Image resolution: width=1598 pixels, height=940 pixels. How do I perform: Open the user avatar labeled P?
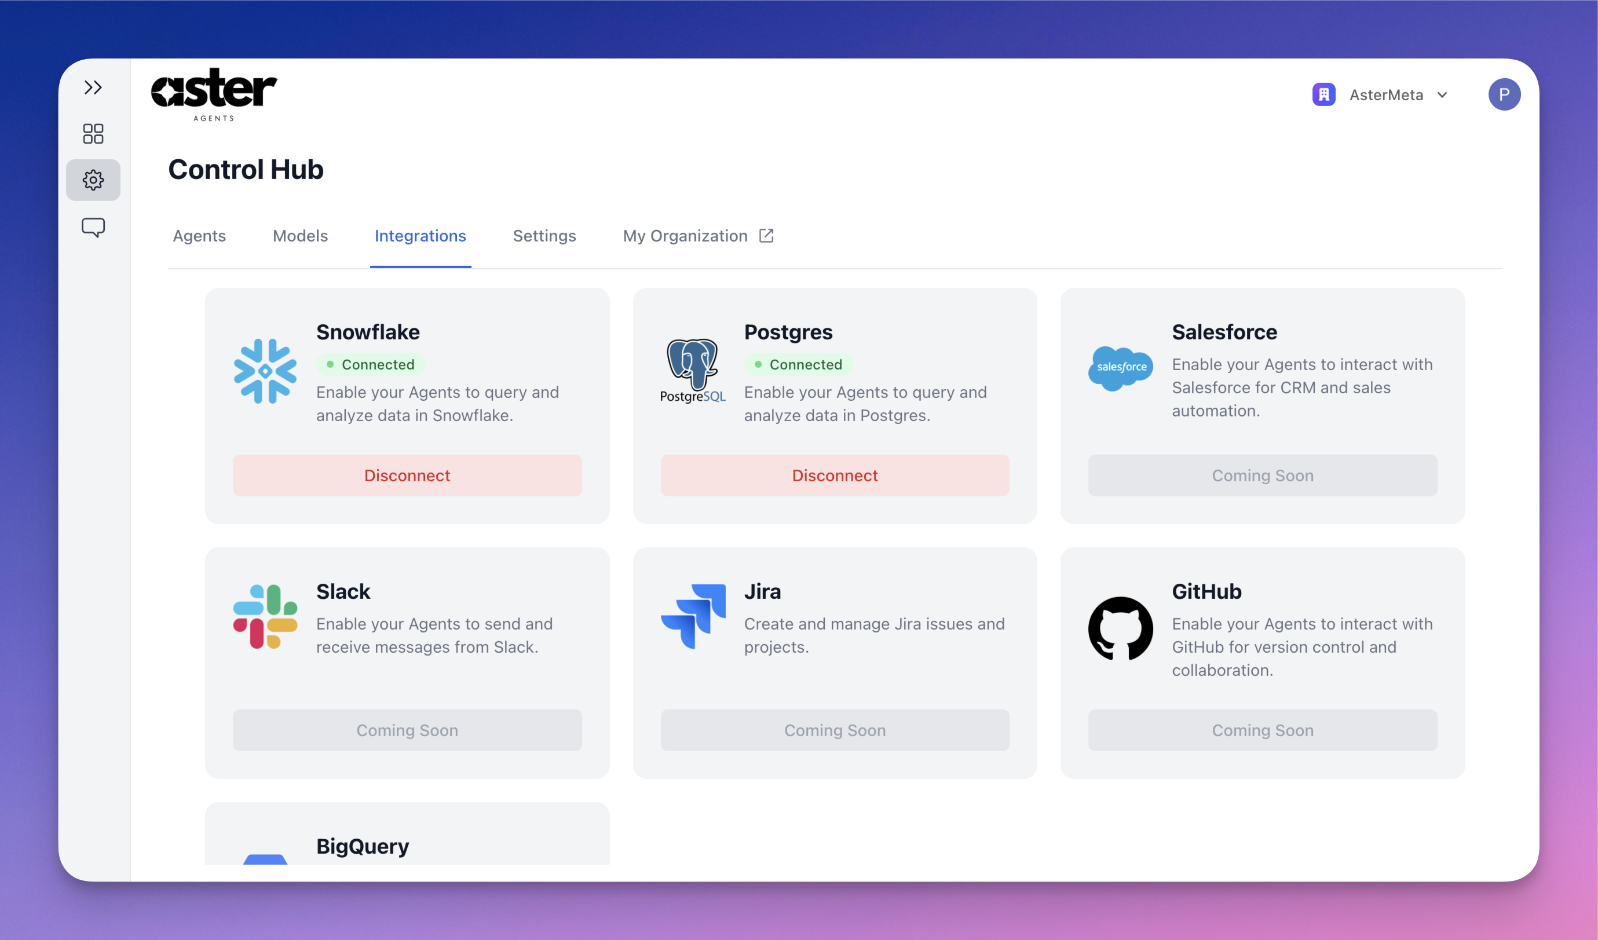click(1504, 94)
